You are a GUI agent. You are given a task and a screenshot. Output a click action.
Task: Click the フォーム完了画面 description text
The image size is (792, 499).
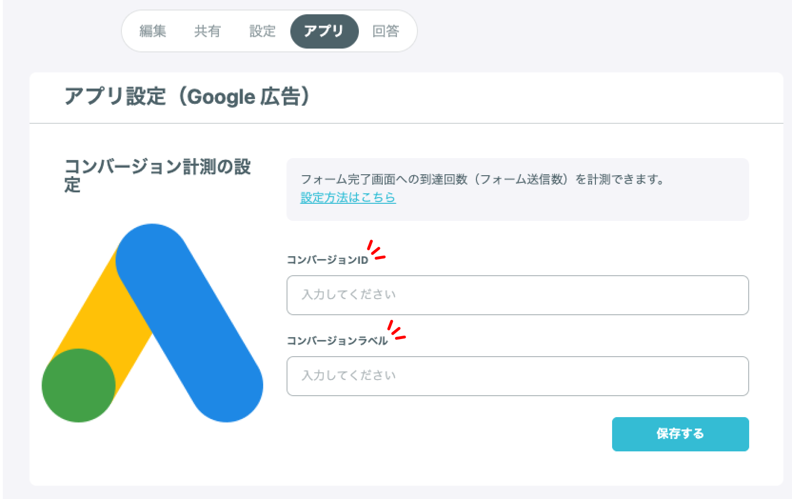[482, 180]
